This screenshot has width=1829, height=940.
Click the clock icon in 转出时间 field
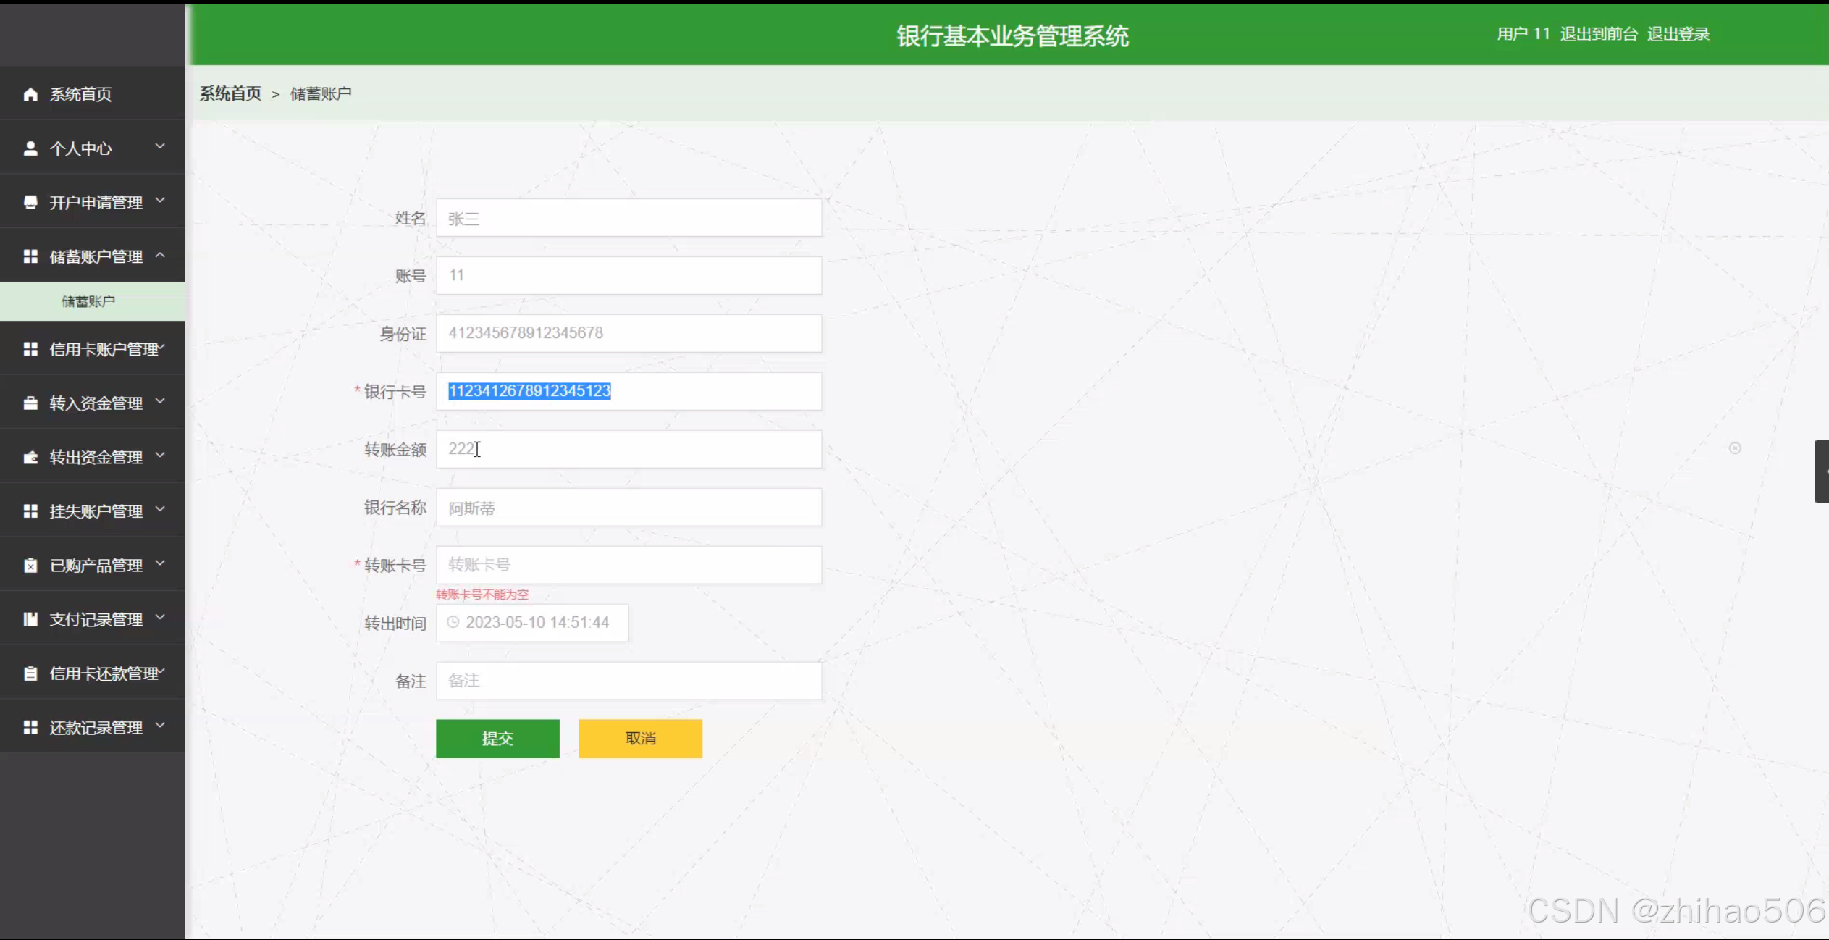453,622
